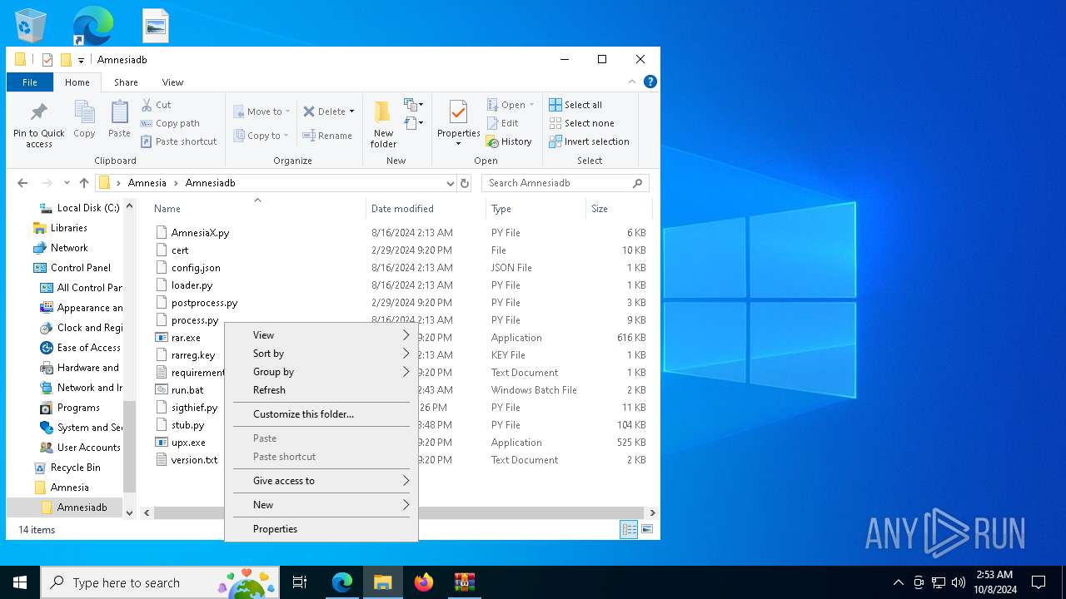Open the Copy to dropdown
Screen dimensions: 1066x599
(262, 136)
